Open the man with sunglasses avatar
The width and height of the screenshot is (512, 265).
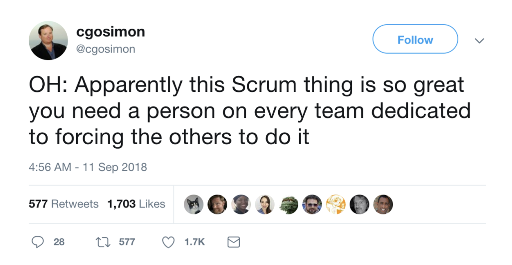coord(312,204)
